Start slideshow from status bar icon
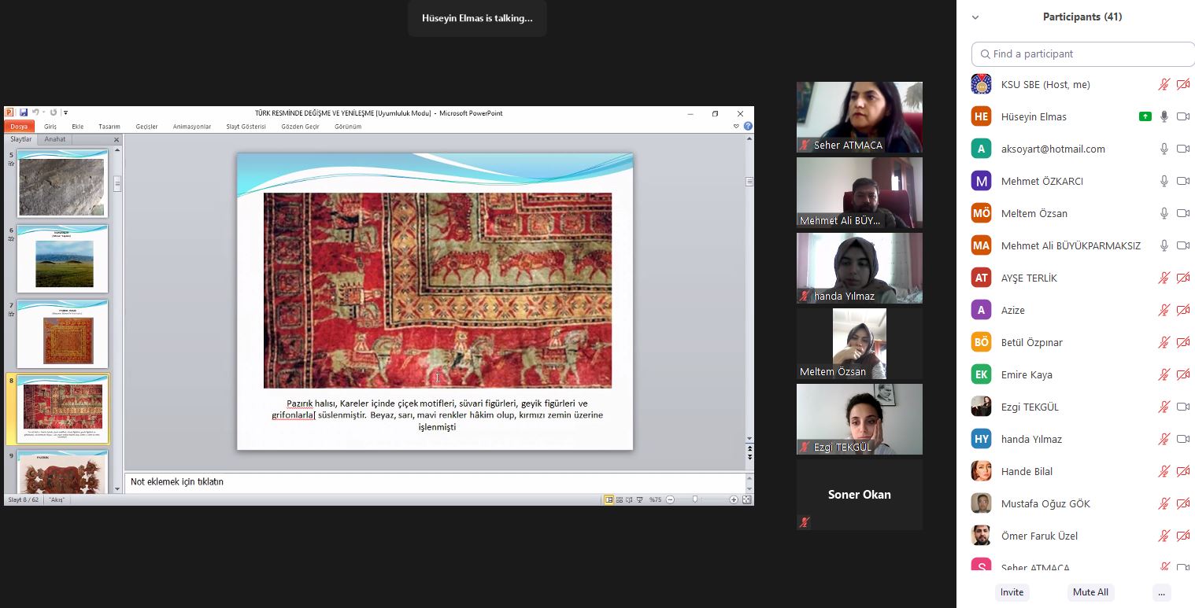This screenshot has width=1195, height=608. point(640,499)
